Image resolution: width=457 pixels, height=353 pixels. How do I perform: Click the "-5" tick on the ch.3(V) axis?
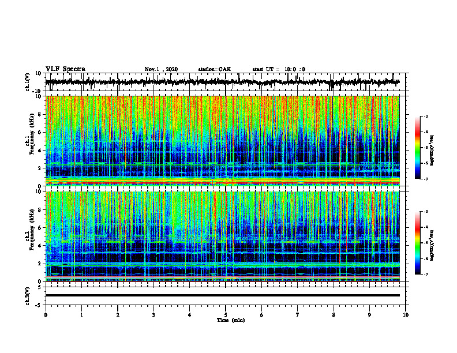39,305
